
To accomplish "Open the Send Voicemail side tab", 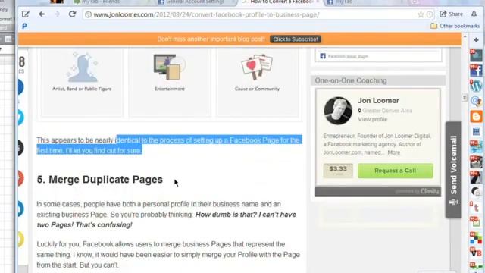I will pyautogui.click(x=453, y=170).
